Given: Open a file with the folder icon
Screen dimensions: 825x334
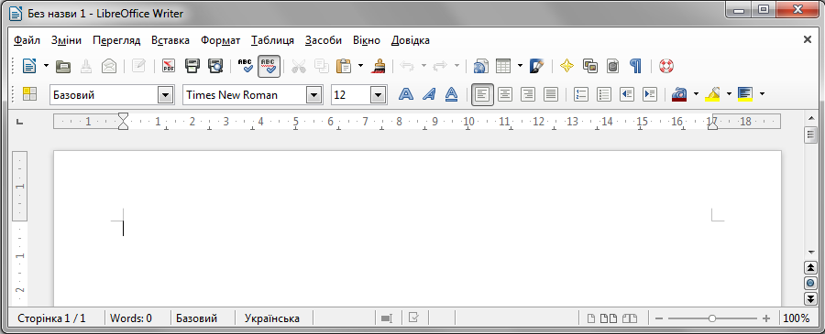Looking at the screenshot, I should 63,66.
